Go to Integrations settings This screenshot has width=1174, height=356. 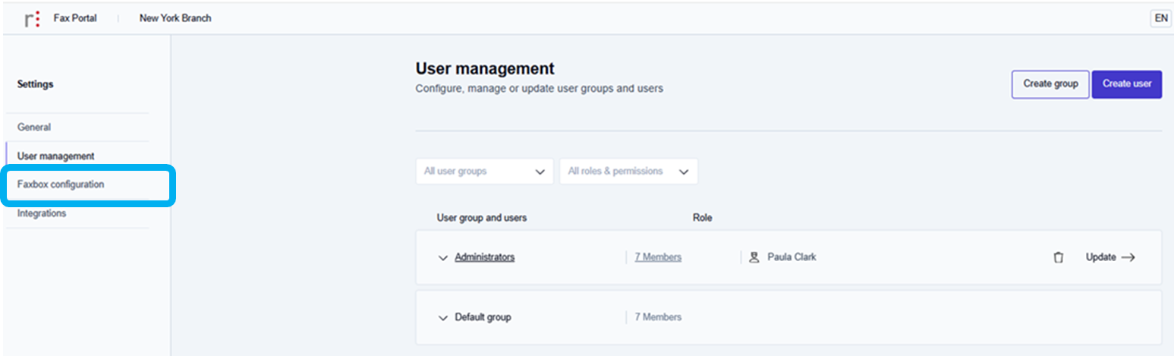click(42, 214)
